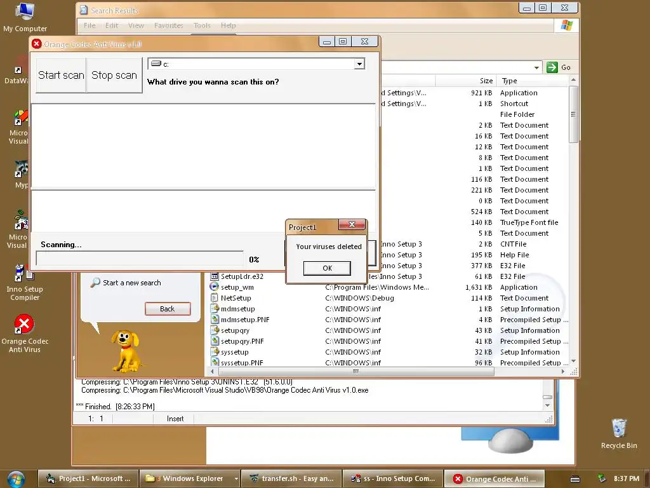Open the File menu in Search Results
Viewport: 650px width, 488px height.
[90, 25]
